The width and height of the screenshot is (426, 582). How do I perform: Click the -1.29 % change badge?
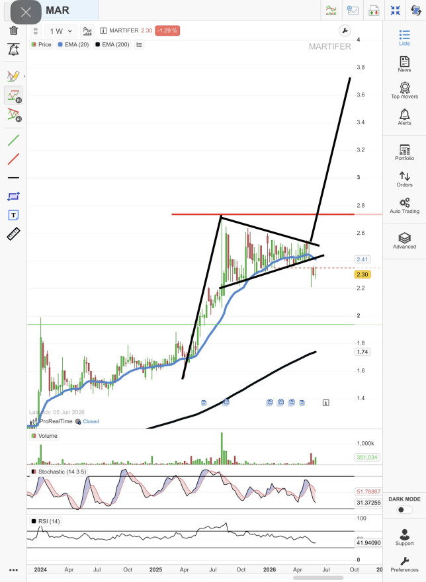pyautogui.click(x=167, y=30)
